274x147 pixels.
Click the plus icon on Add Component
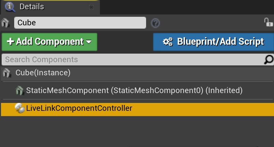click(10, 42)
